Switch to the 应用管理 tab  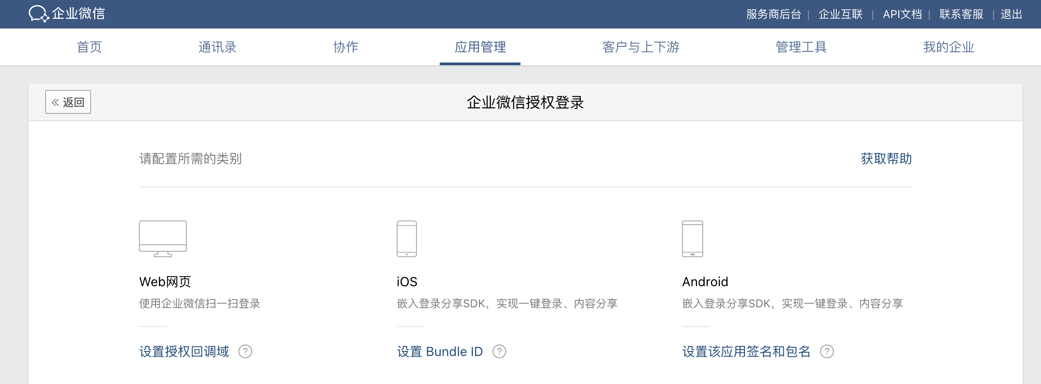[480, 46]
